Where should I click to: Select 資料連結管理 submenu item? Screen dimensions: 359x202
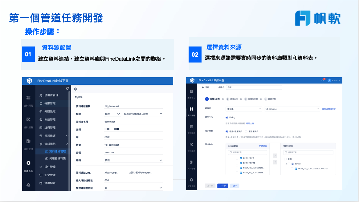57,151
